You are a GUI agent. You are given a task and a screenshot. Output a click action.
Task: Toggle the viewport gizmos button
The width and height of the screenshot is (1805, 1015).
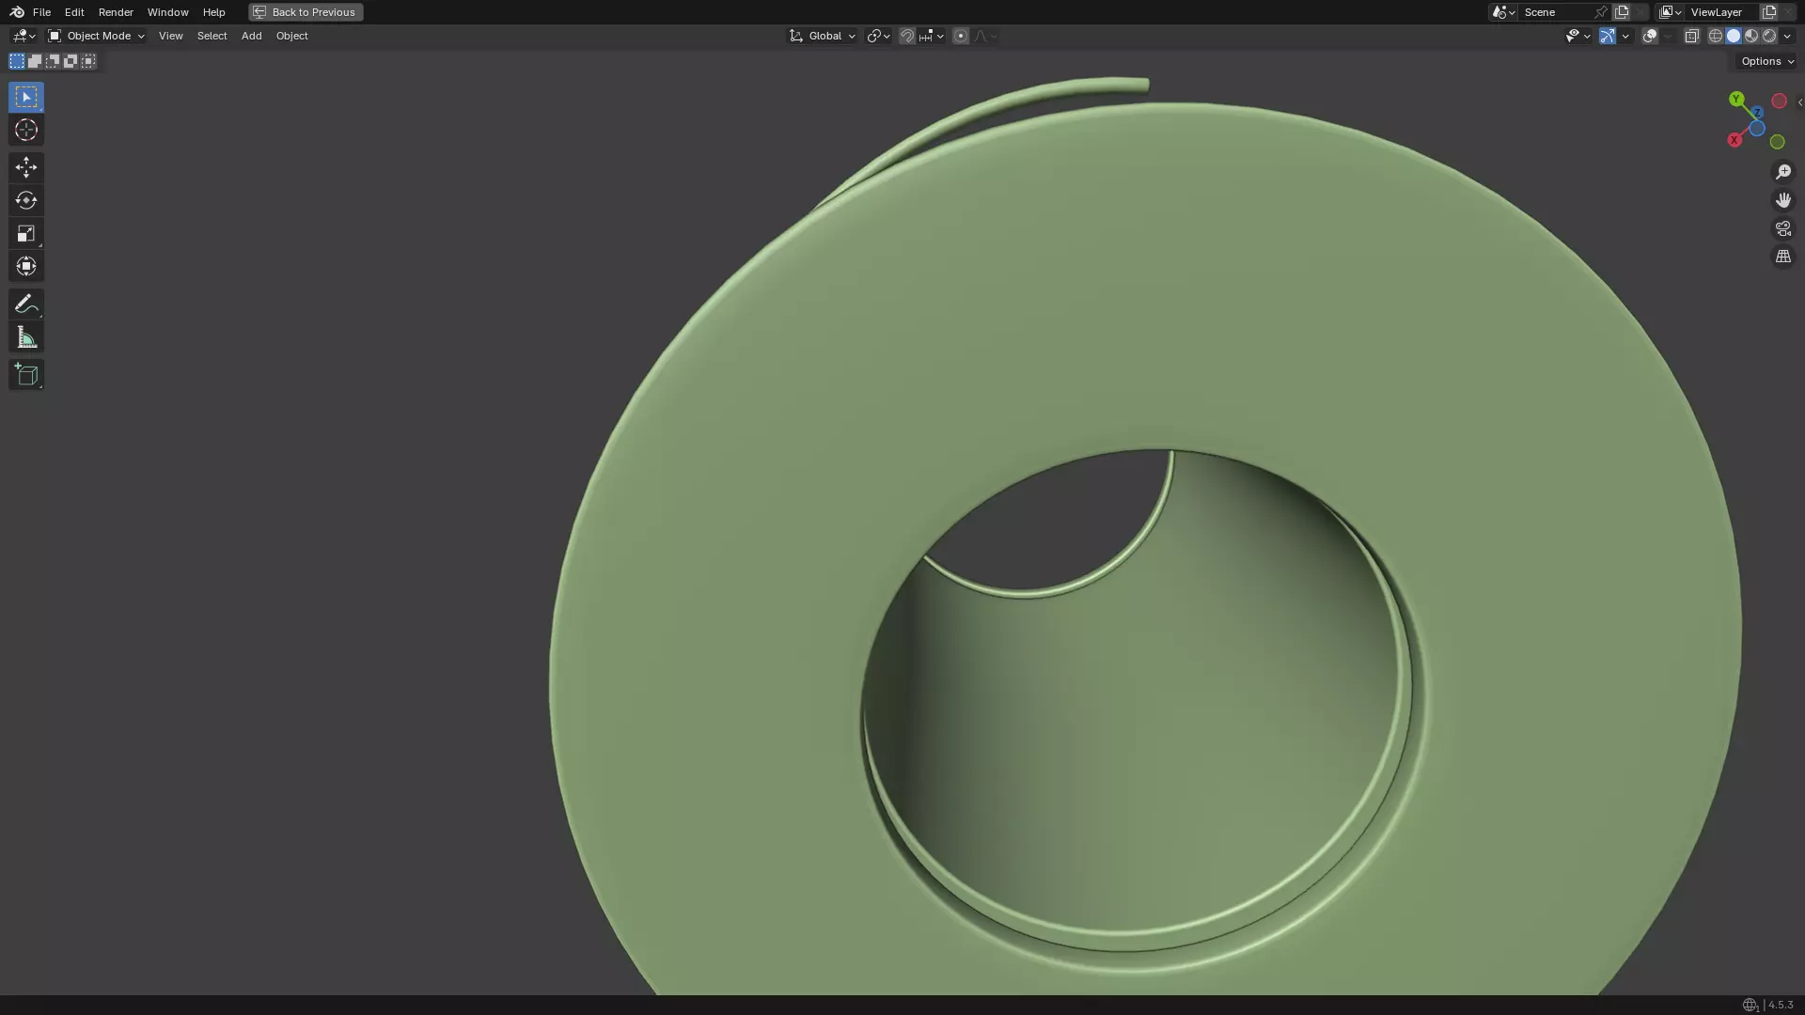pos(1608,36)
